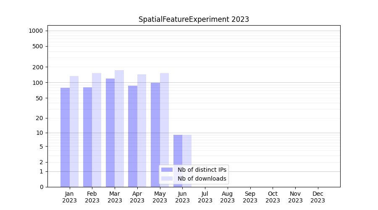Select the 'Nb of downloads' legend label
The width and height of the screenshot is (378, 210).
(x=202, y=178)
